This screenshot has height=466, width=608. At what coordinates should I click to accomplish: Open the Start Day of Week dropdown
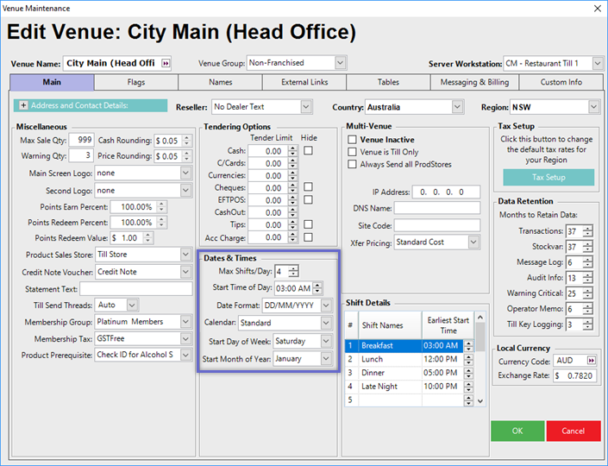tap(325, 341)
